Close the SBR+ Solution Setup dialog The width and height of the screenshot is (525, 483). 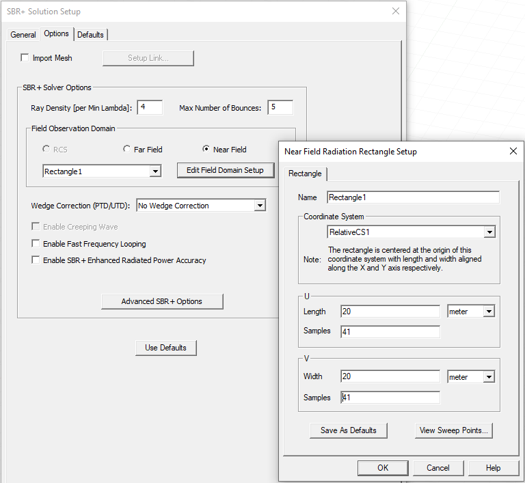tap(395, 12)
